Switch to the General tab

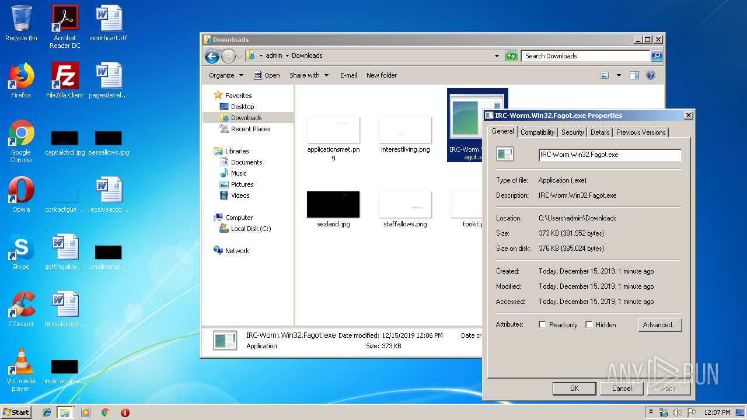click(x=502, y=131)
